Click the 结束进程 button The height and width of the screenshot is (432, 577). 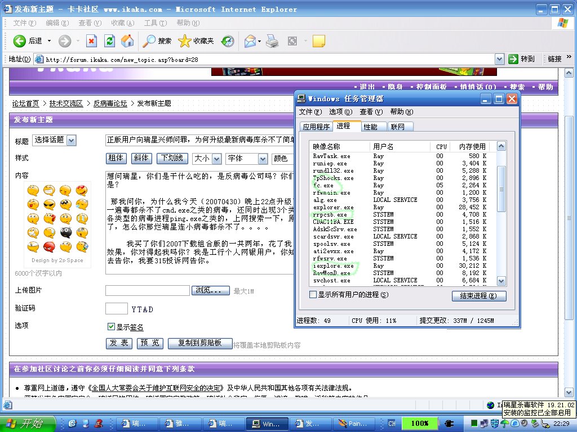click(478, 296)
